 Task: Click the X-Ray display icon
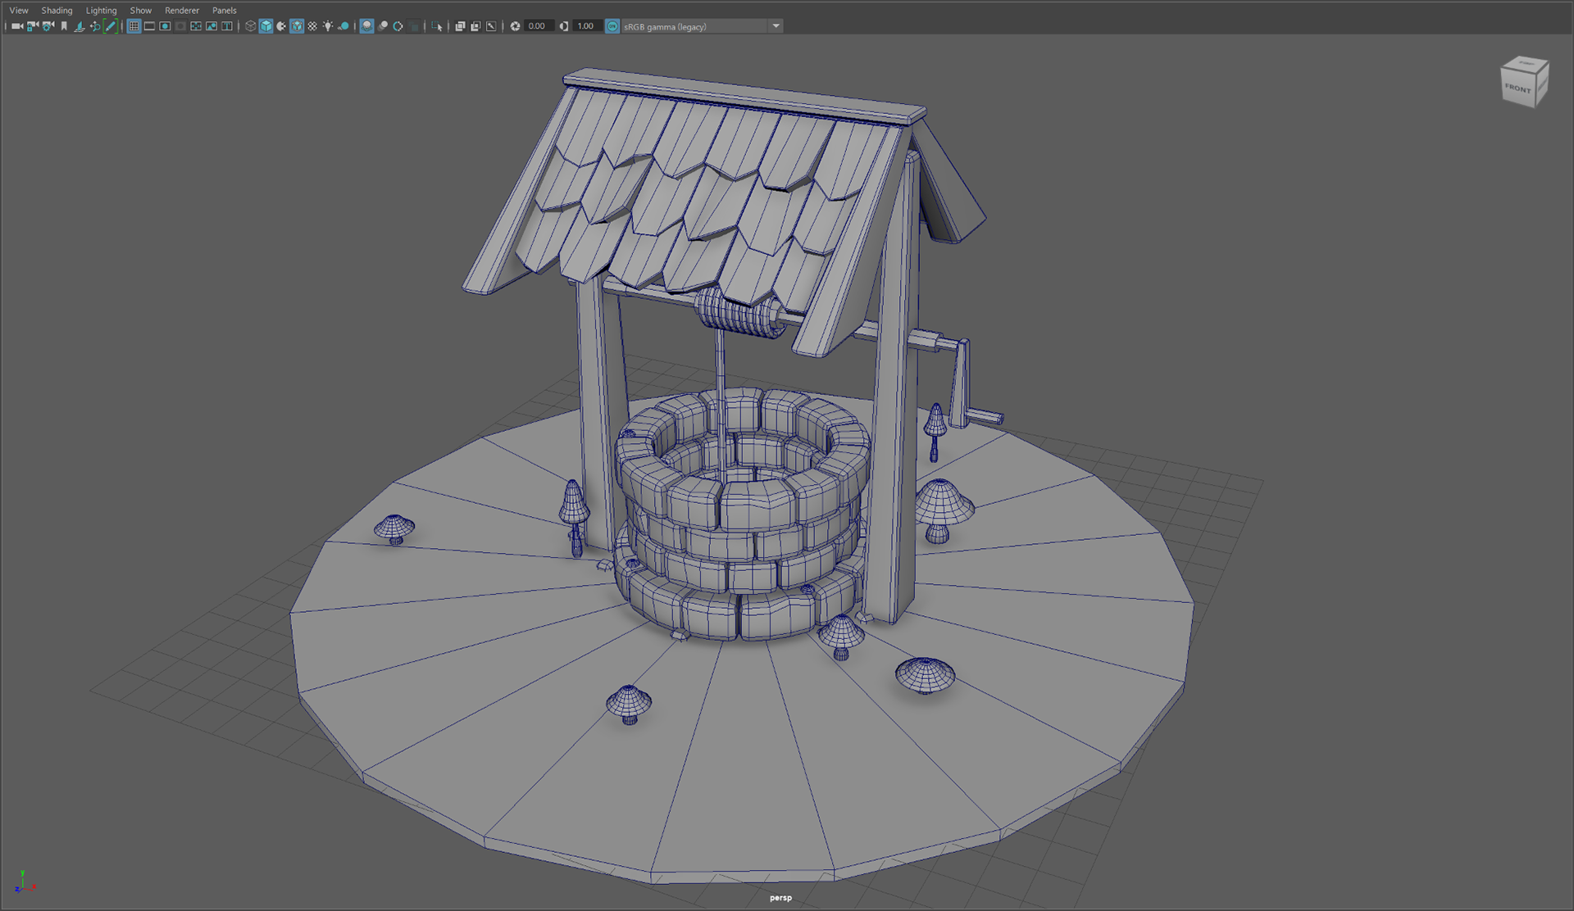click(x=460, y=26)
